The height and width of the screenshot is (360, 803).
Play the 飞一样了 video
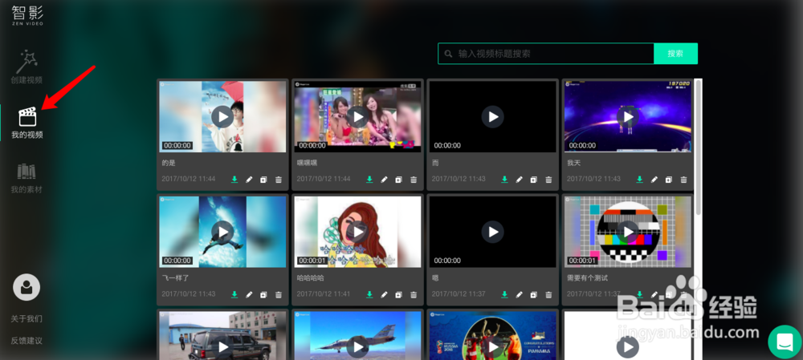(222, 232)
